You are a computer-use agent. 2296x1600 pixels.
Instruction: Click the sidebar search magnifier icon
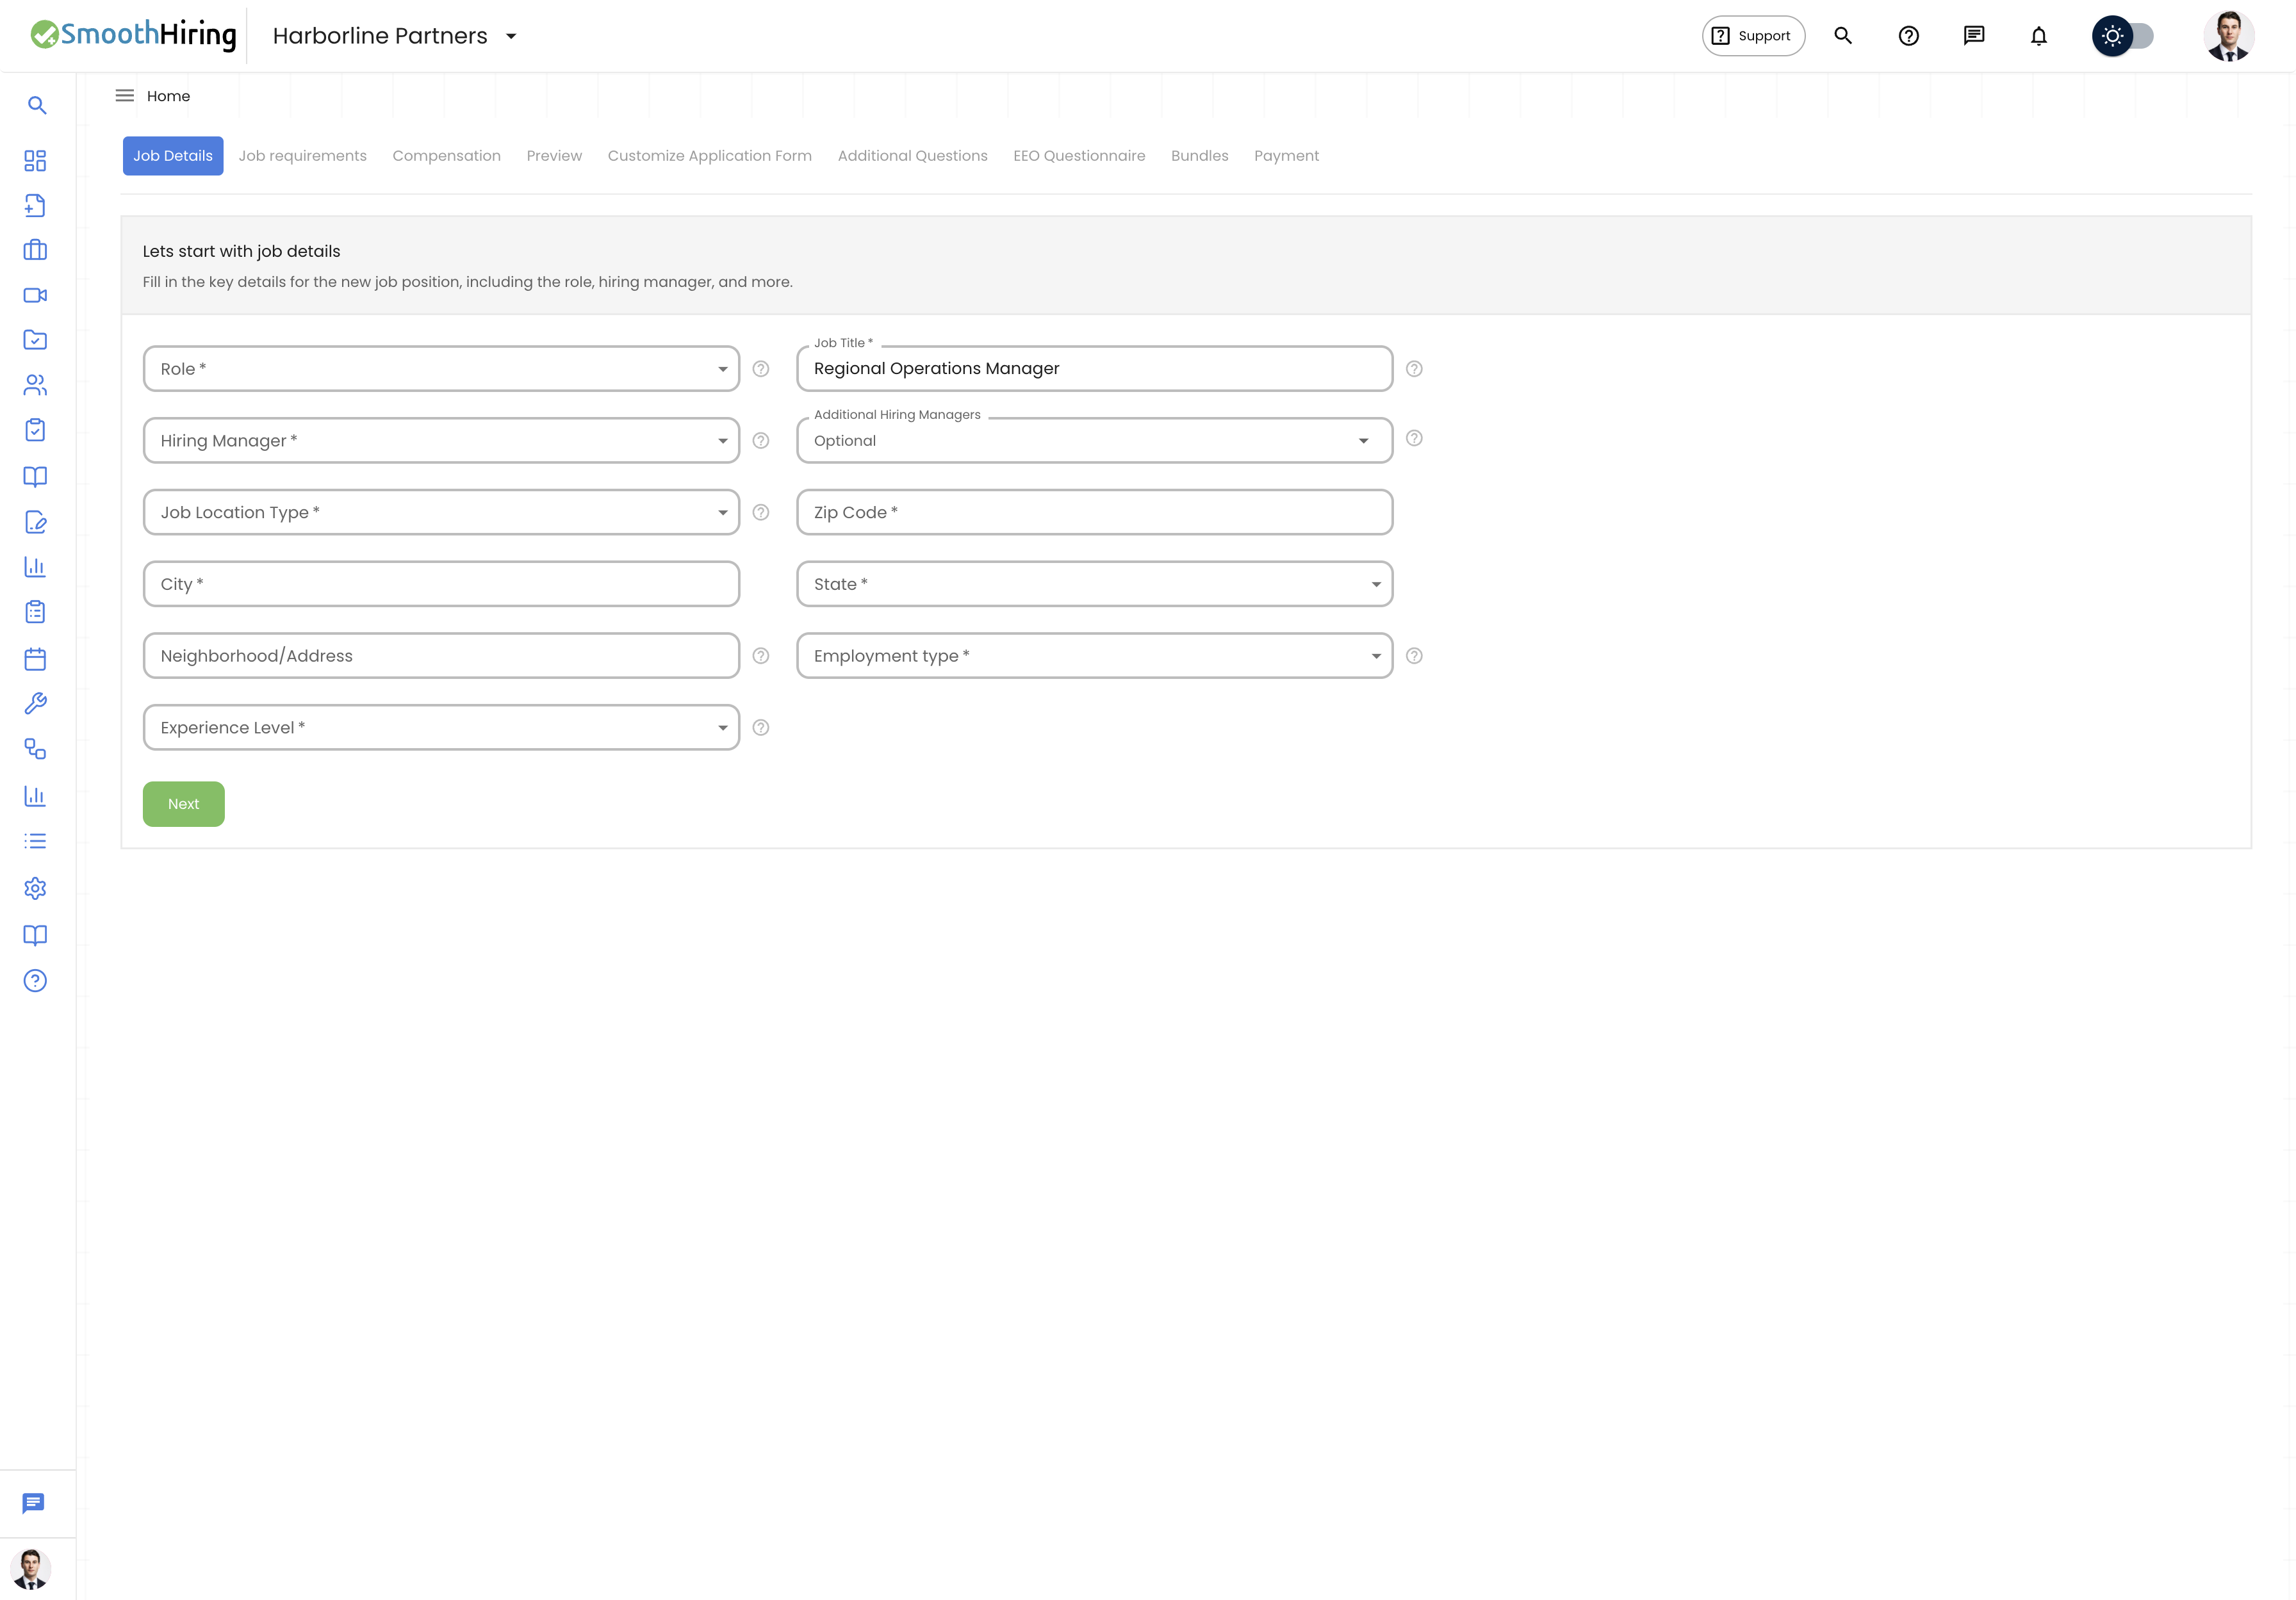[x=37, y=105]
